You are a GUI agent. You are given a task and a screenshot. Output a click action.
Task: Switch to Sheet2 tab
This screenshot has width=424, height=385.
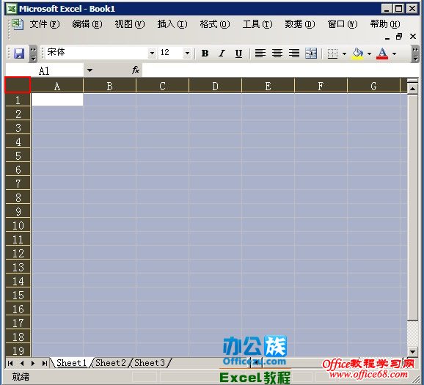pyautogui.click(x=111, y=363)
